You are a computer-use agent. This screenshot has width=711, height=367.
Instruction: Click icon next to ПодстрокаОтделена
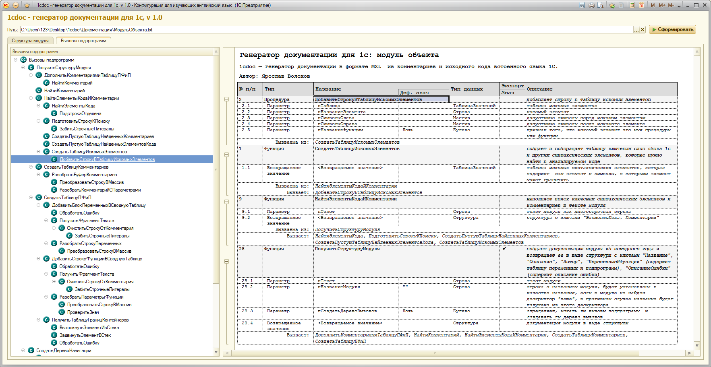tap(54, 113)
